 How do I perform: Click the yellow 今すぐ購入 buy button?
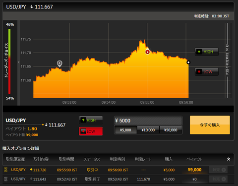tap(210, 125)
